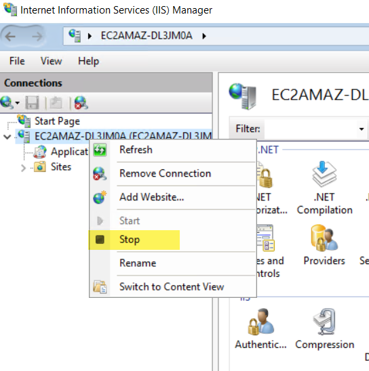Choose Rename from context menu
The image size is (369, 371).
point(173,263)
